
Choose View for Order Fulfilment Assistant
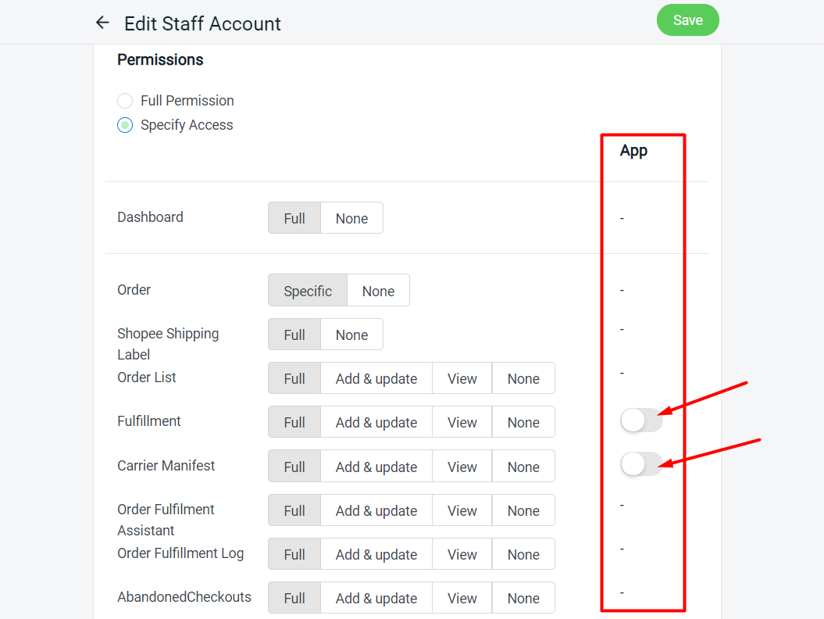(462, 510)
